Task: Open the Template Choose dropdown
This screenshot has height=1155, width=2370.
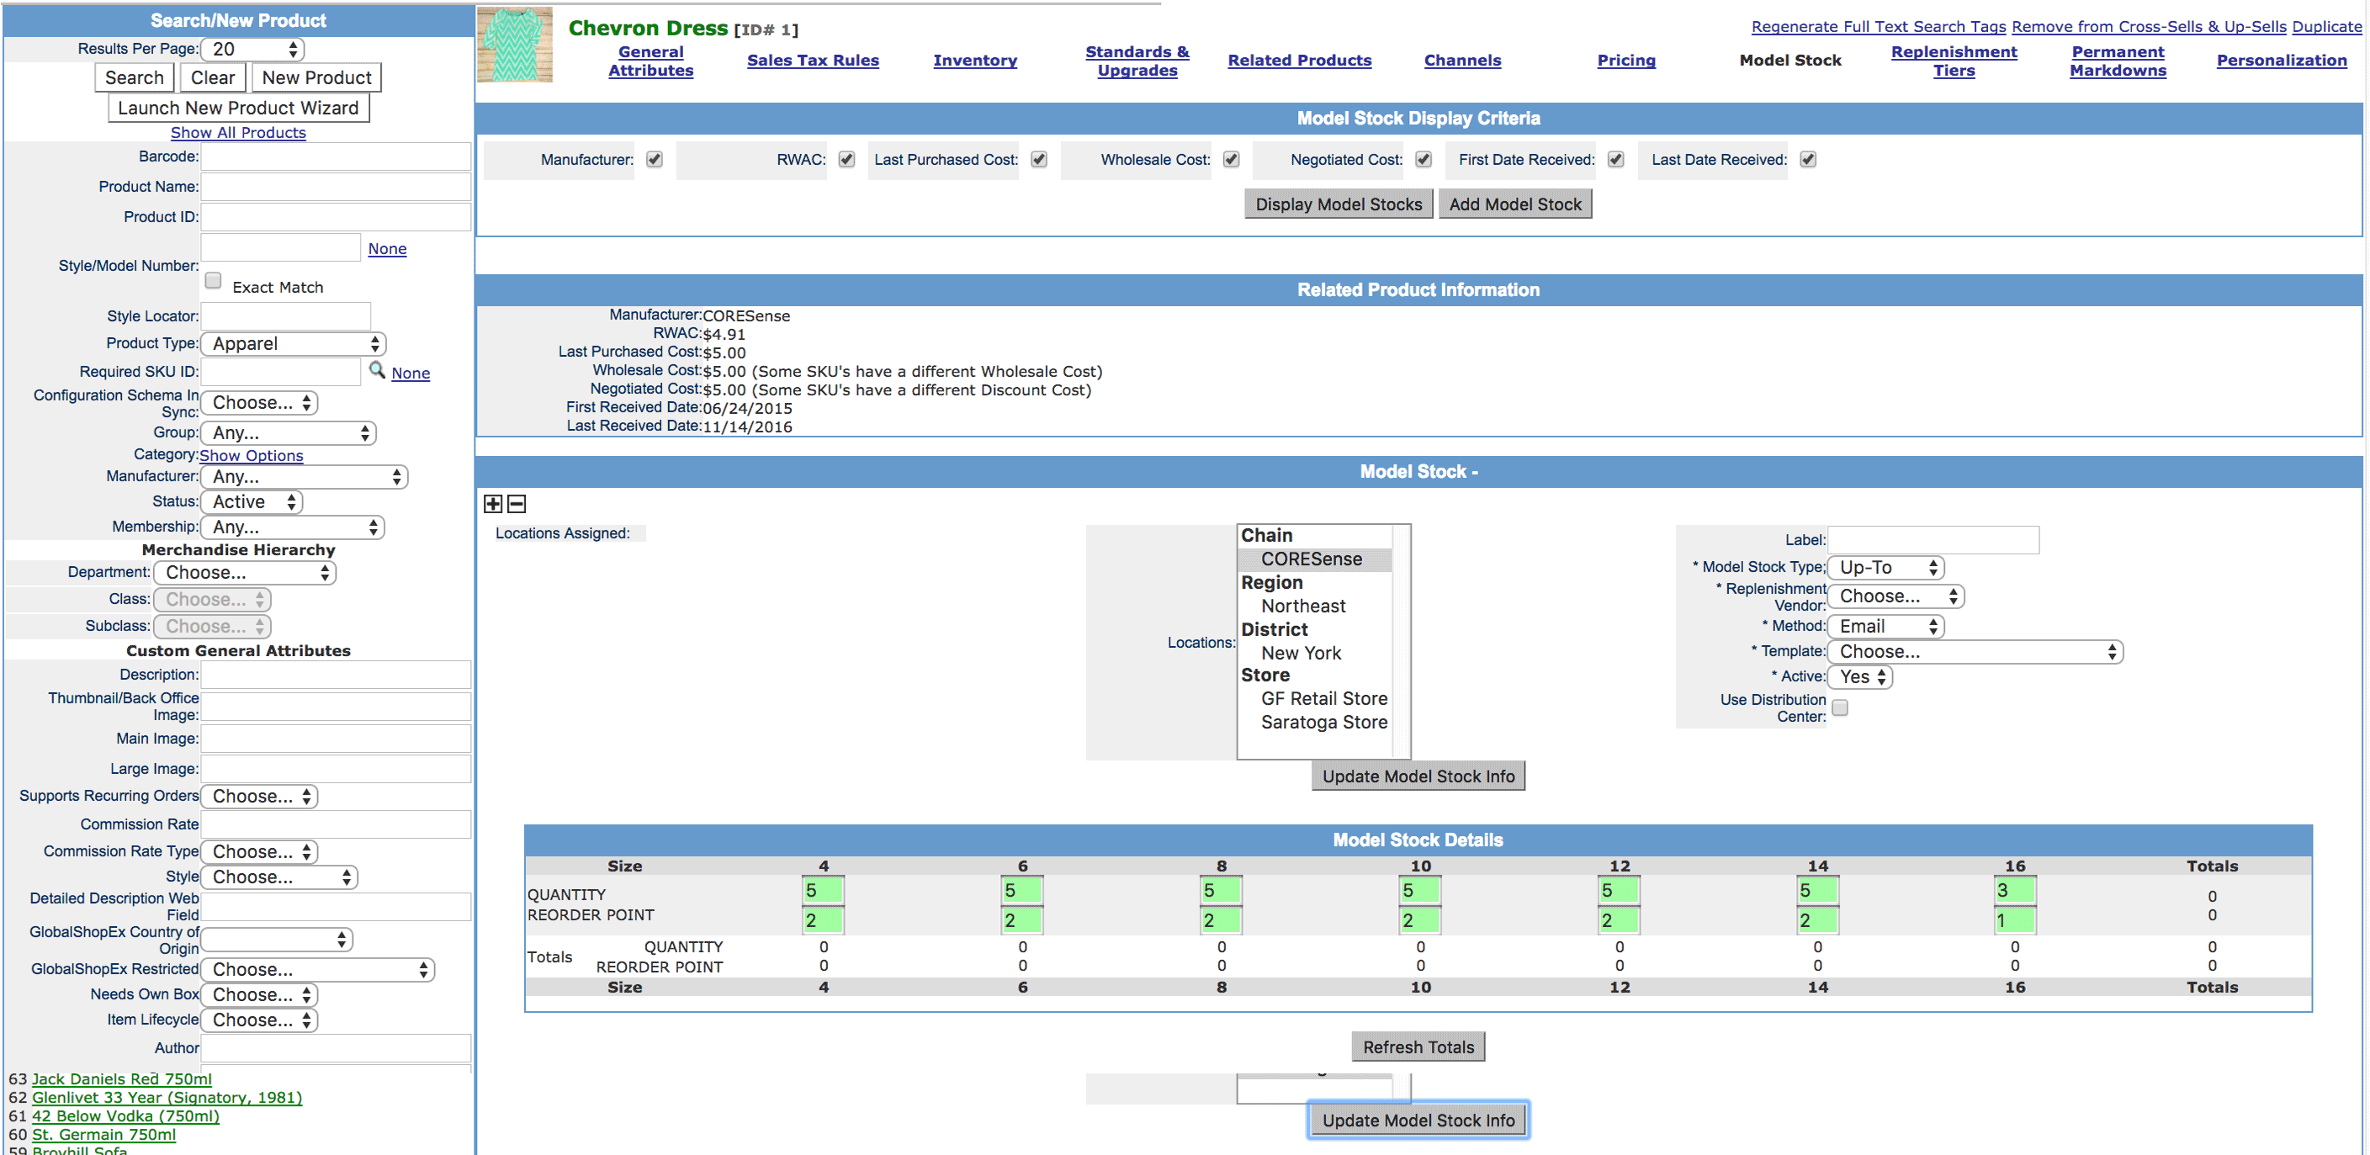Action: 1975,652
